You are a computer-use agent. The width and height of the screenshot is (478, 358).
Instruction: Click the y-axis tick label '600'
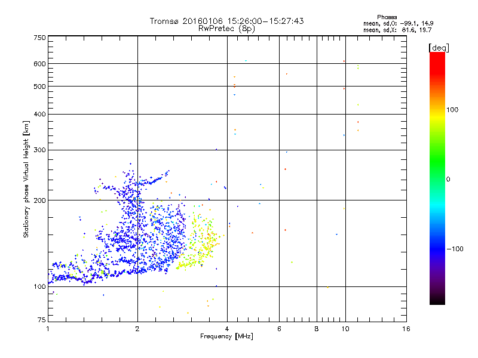point(40,64)
